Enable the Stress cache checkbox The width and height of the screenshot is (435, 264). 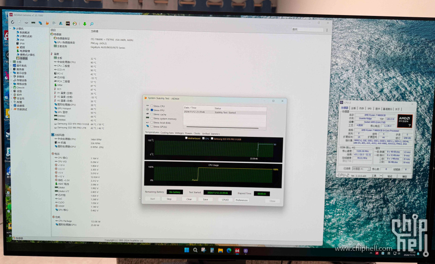152,114
